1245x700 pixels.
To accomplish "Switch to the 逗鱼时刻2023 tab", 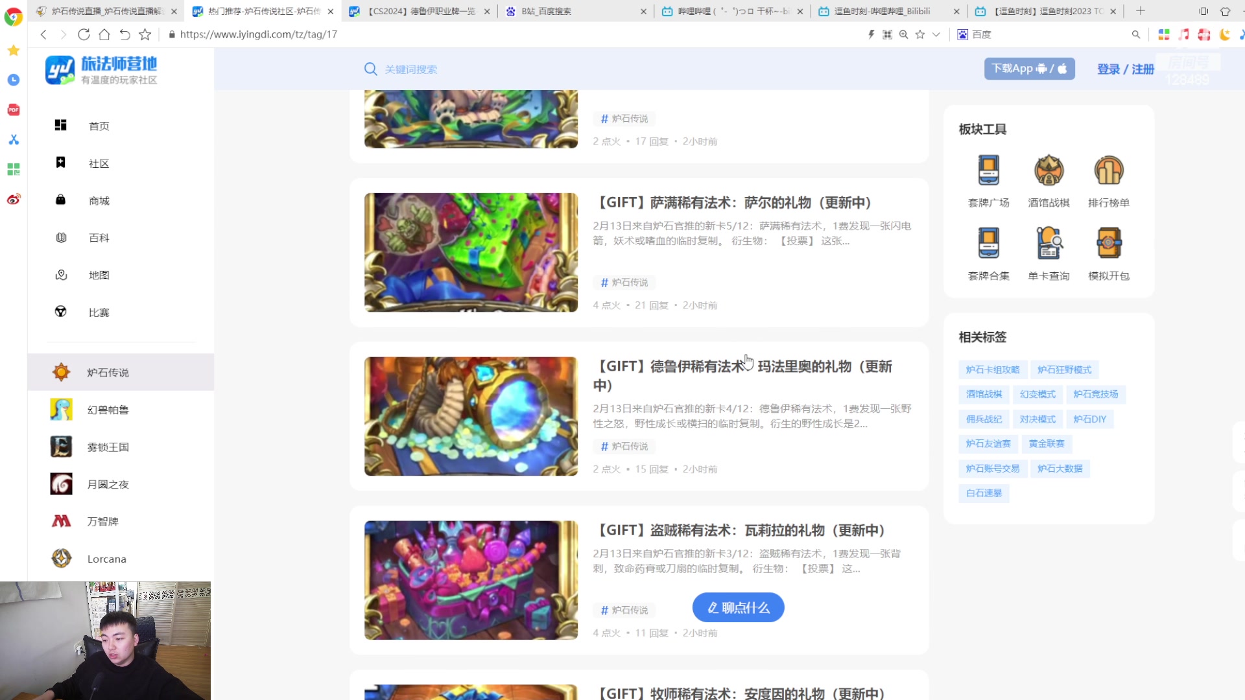I will point(1046,11).
